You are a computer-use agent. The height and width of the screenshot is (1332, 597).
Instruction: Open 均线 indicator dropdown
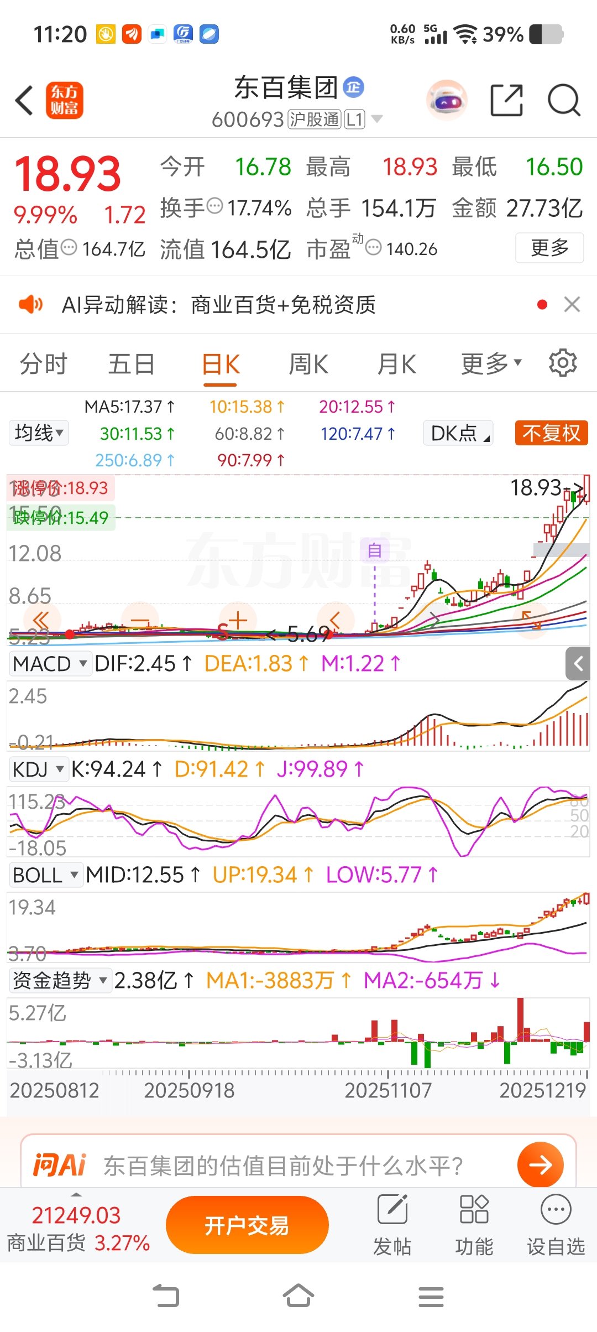coord(39,433)
